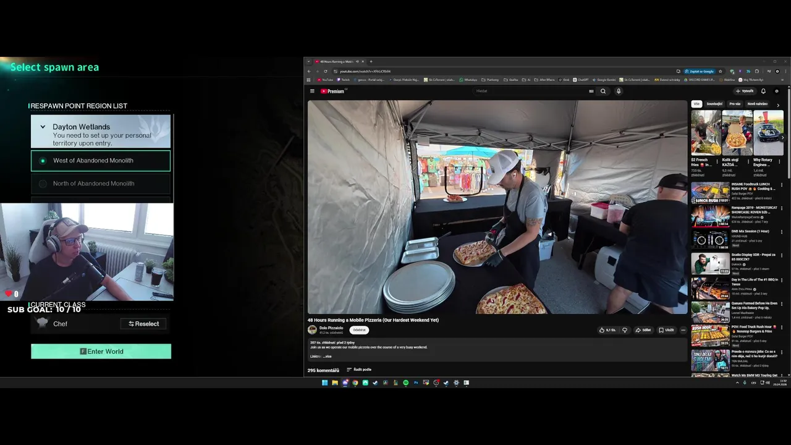Open the on-screen keyboard icon in search box
Screen dimensions: 791x445
coord(591,91)
